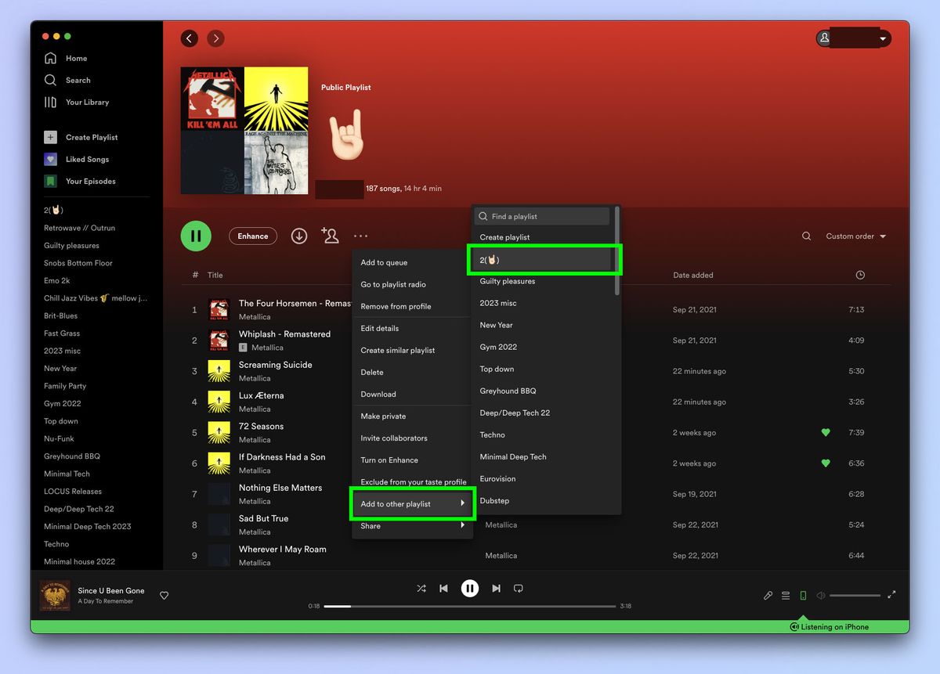Screen dimensions: 940x674
Task: Click the A Day To Remember artist link
Action: (x=106, y=601)
